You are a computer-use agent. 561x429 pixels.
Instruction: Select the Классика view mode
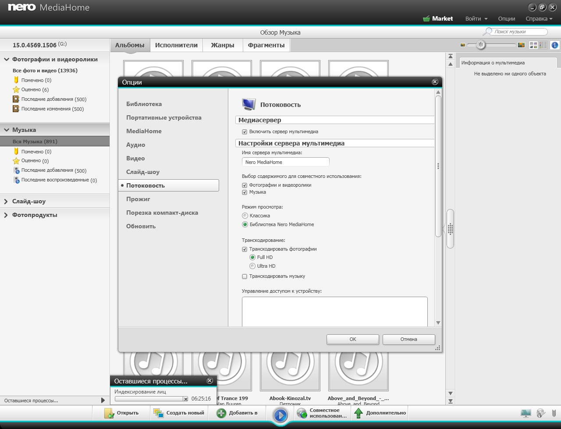coord(245,216)
